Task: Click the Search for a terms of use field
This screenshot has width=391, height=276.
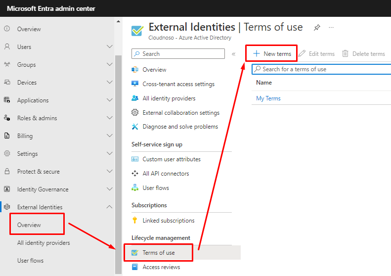Action: (321, 69)
